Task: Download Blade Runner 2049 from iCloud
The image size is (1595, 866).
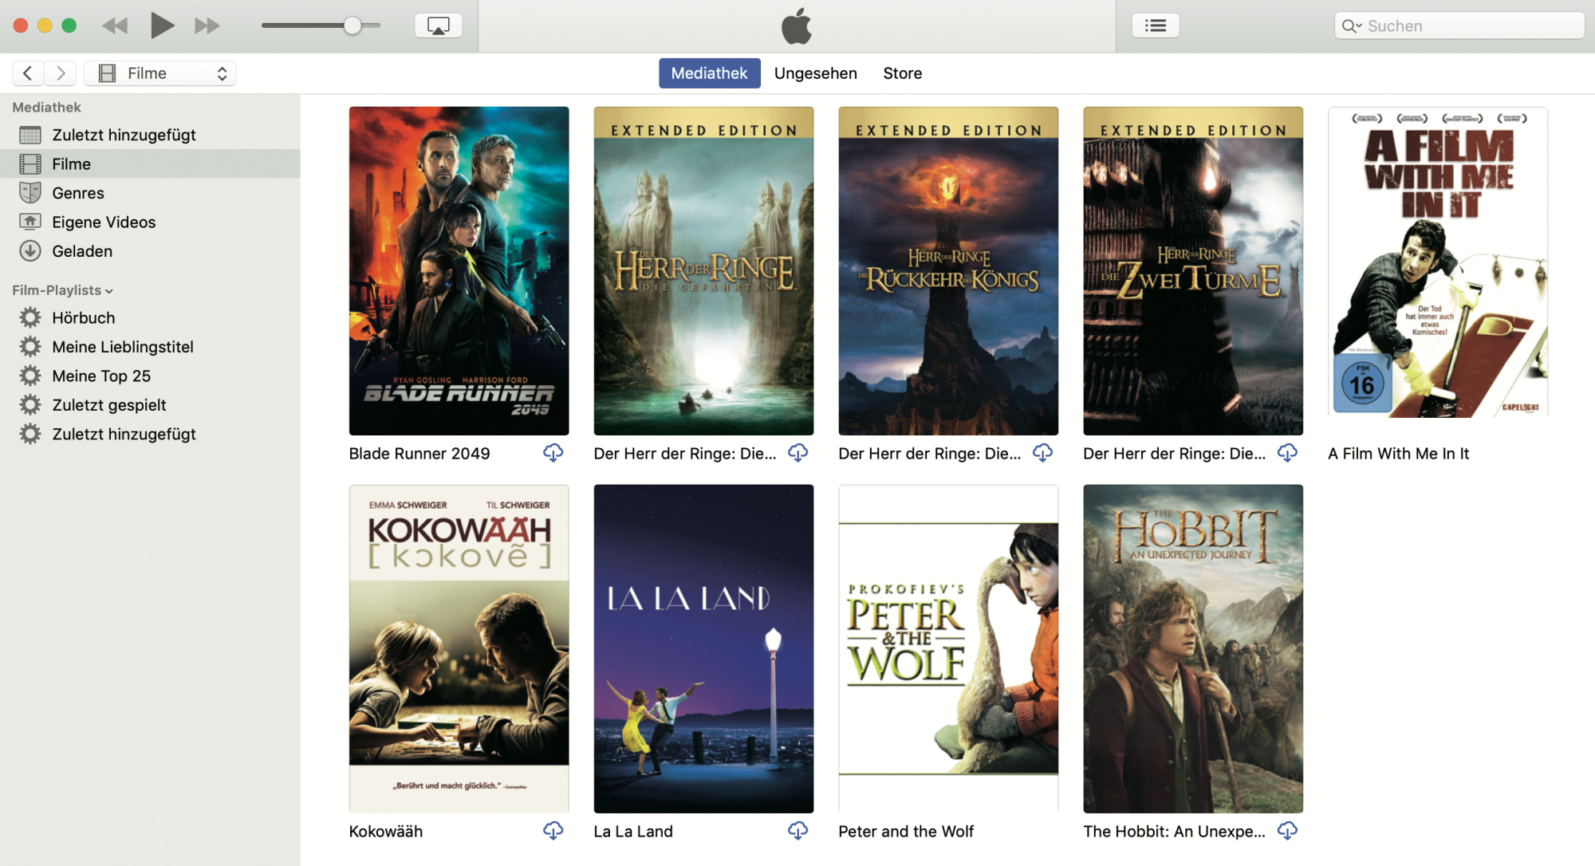Action: [553, 453]
